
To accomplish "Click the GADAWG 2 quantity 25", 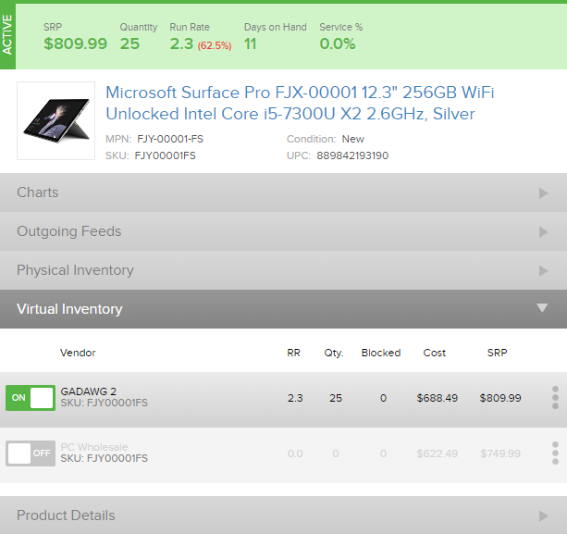I will click(336, 398).
